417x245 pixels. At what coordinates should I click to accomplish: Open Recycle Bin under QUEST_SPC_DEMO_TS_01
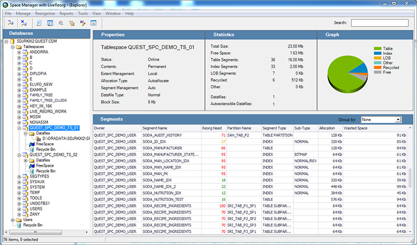pos(46,149)
